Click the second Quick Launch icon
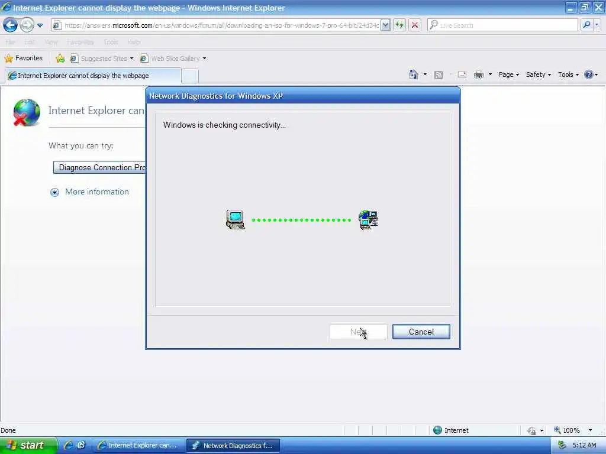 81,445
